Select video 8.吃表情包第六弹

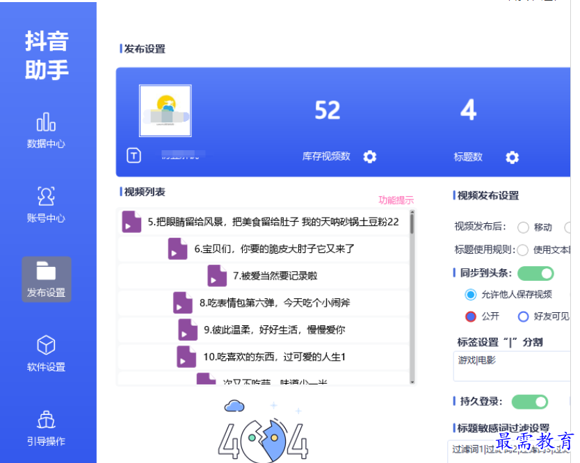point(264,302)
